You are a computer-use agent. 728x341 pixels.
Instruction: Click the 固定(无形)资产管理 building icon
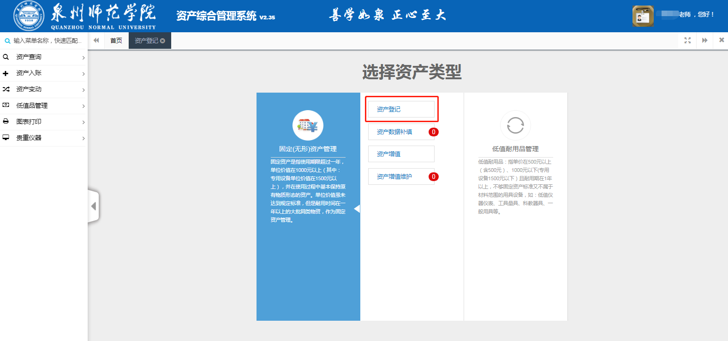point(308,125)
